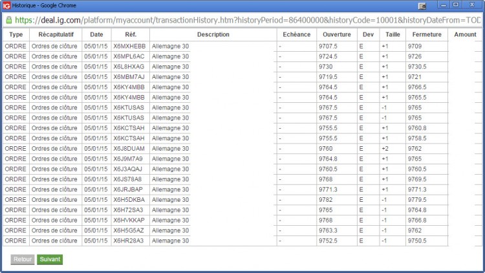The width and height of the screenshot is (485, 273).
Task: Select reference X6L8HXAG
Action: (129, 67)
